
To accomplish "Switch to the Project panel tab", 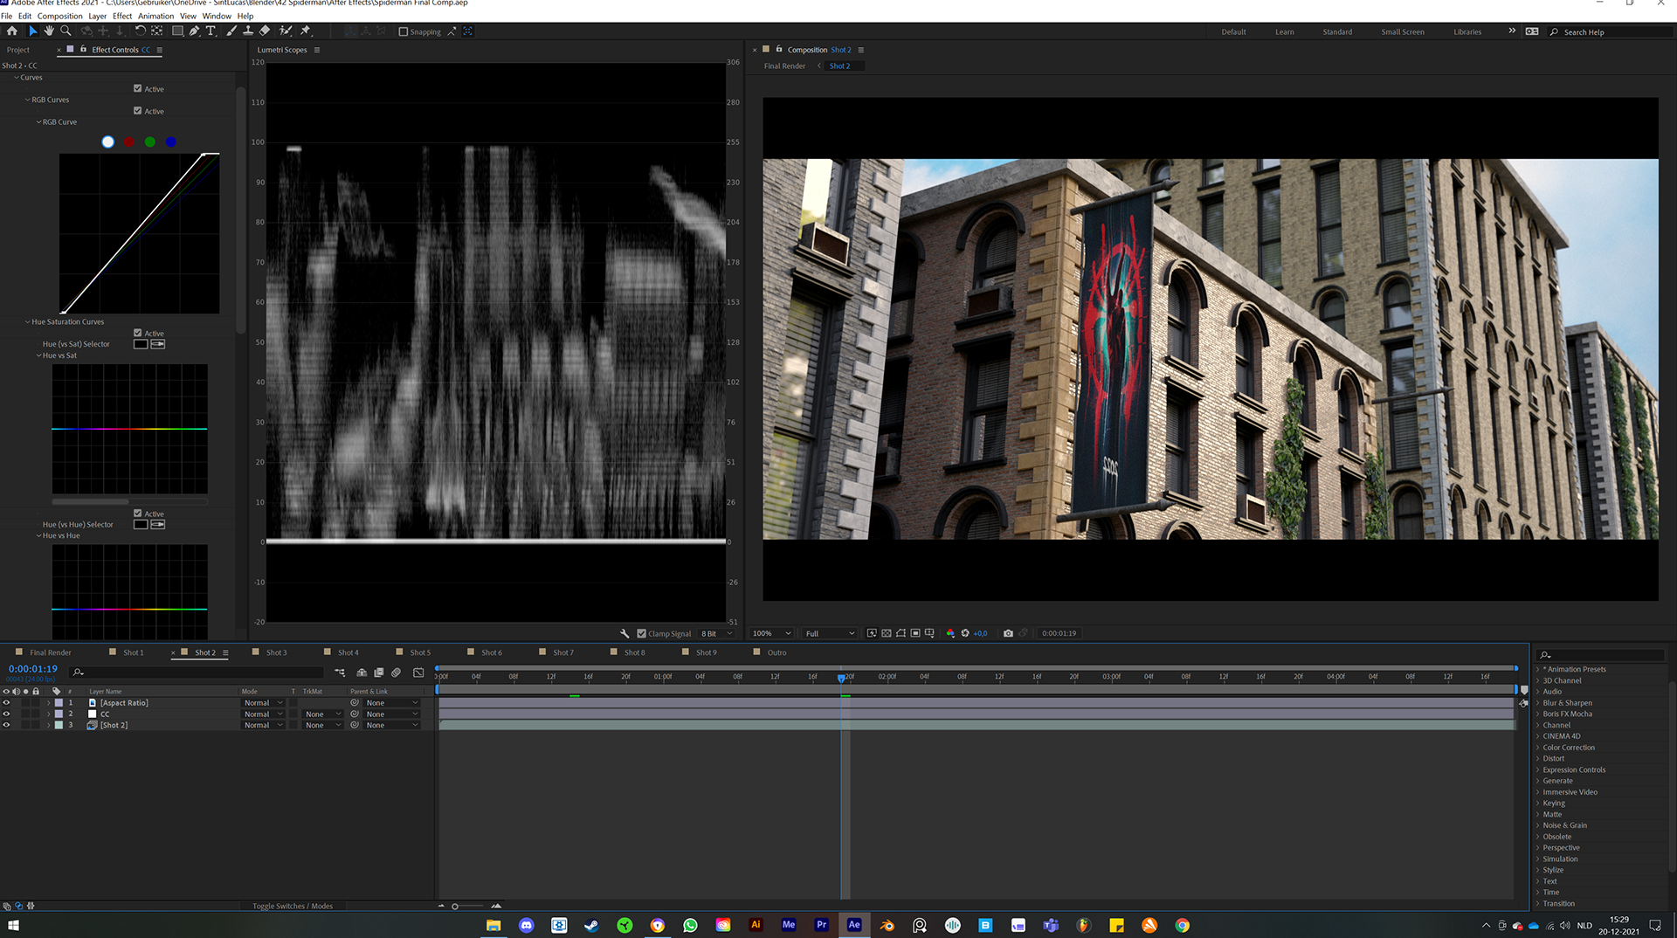I will tap(18, 50).
